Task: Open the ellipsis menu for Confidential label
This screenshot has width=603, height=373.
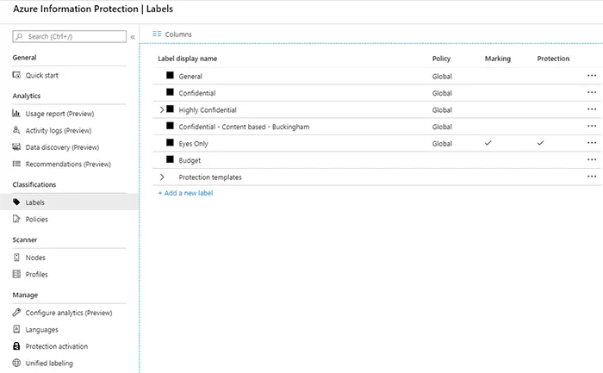Action: (x=592, y=92)
